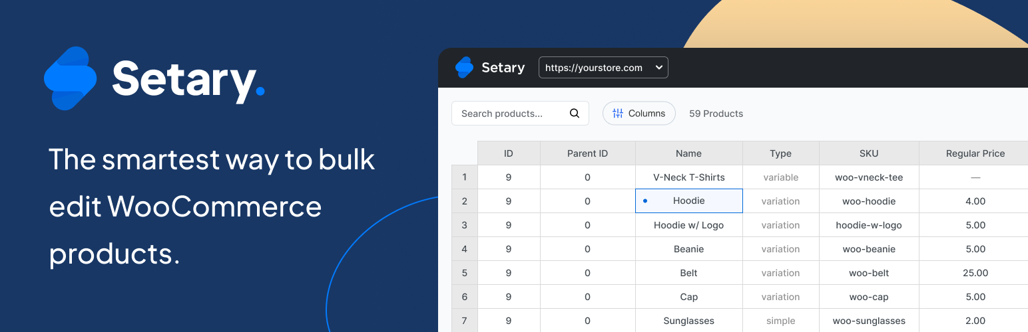The width and height of the screenshot is (1028, 332).
Task: Open the https://yourstore.com store dropdown
Action: coord(603,68)
